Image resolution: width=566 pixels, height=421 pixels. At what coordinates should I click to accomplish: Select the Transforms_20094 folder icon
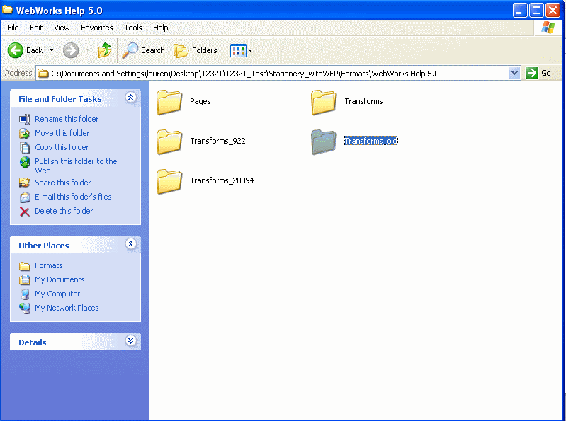169,181
